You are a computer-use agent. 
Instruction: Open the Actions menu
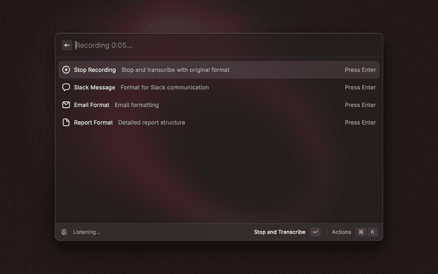[x=341, y=232]
